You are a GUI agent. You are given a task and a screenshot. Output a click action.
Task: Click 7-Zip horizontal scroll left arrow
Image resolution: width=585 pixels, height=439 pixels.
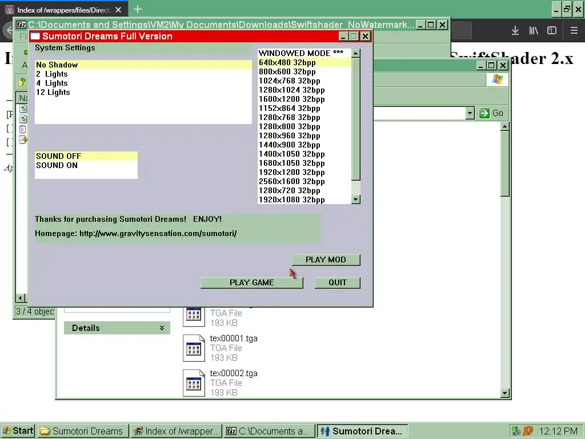[x=21, y=298]
